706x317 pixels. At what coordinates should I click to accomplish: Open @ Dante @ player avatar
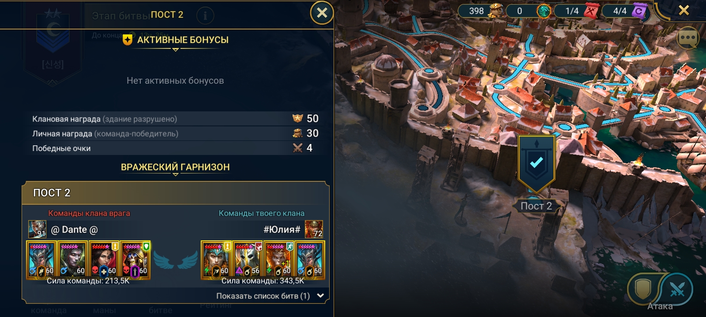(37, 229)
